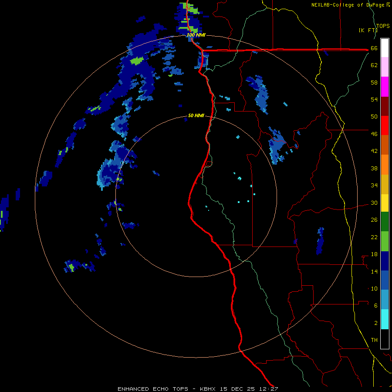Click the white 66 kft color swatch

pyautogui.click(x=385, y=48)
